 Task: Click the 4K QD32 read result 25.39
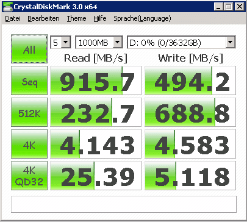coord(96,176)
